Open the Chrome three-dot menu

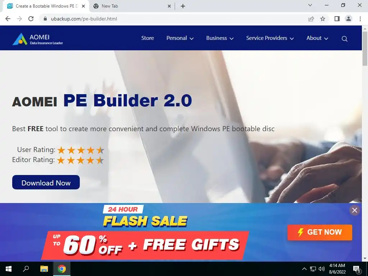pyautogui.click(x=360, y=19)
